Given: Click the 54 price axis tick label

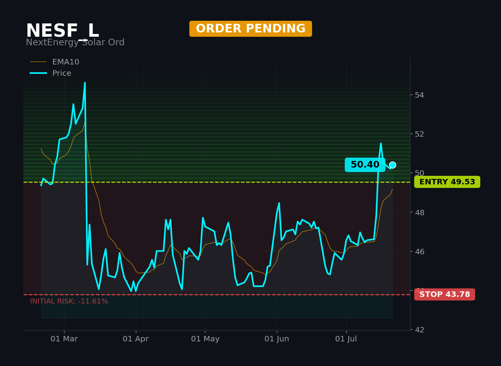Looking at the screenshot, I should (419, 95).
